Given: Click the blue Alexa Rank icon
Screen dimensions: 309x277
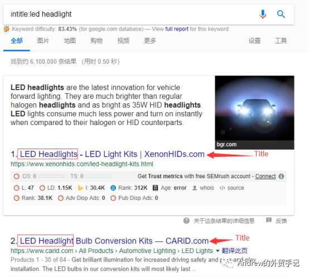Looking at the screenshot, I should pyautogui.click(x=113, y=188).
